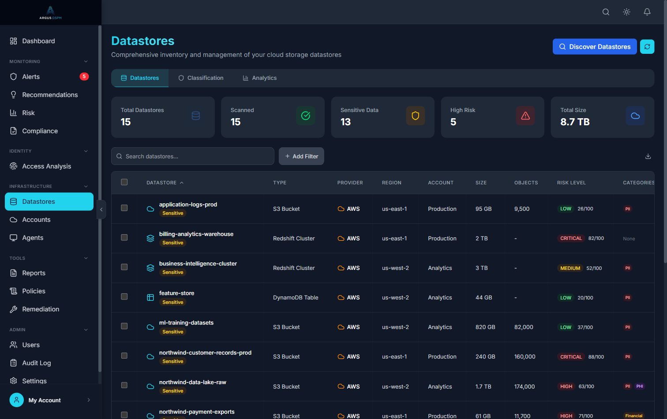Check the application-logs-prod row checkbox

coord(124,208)
